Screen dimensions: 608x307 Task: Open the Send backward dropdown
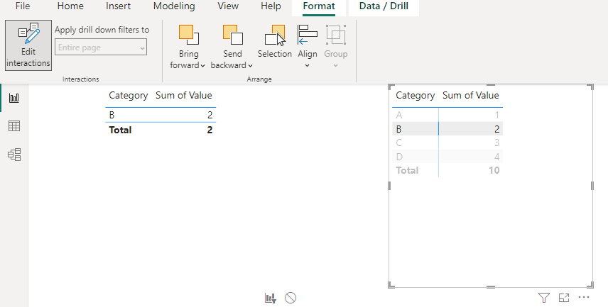click(232, 47)
